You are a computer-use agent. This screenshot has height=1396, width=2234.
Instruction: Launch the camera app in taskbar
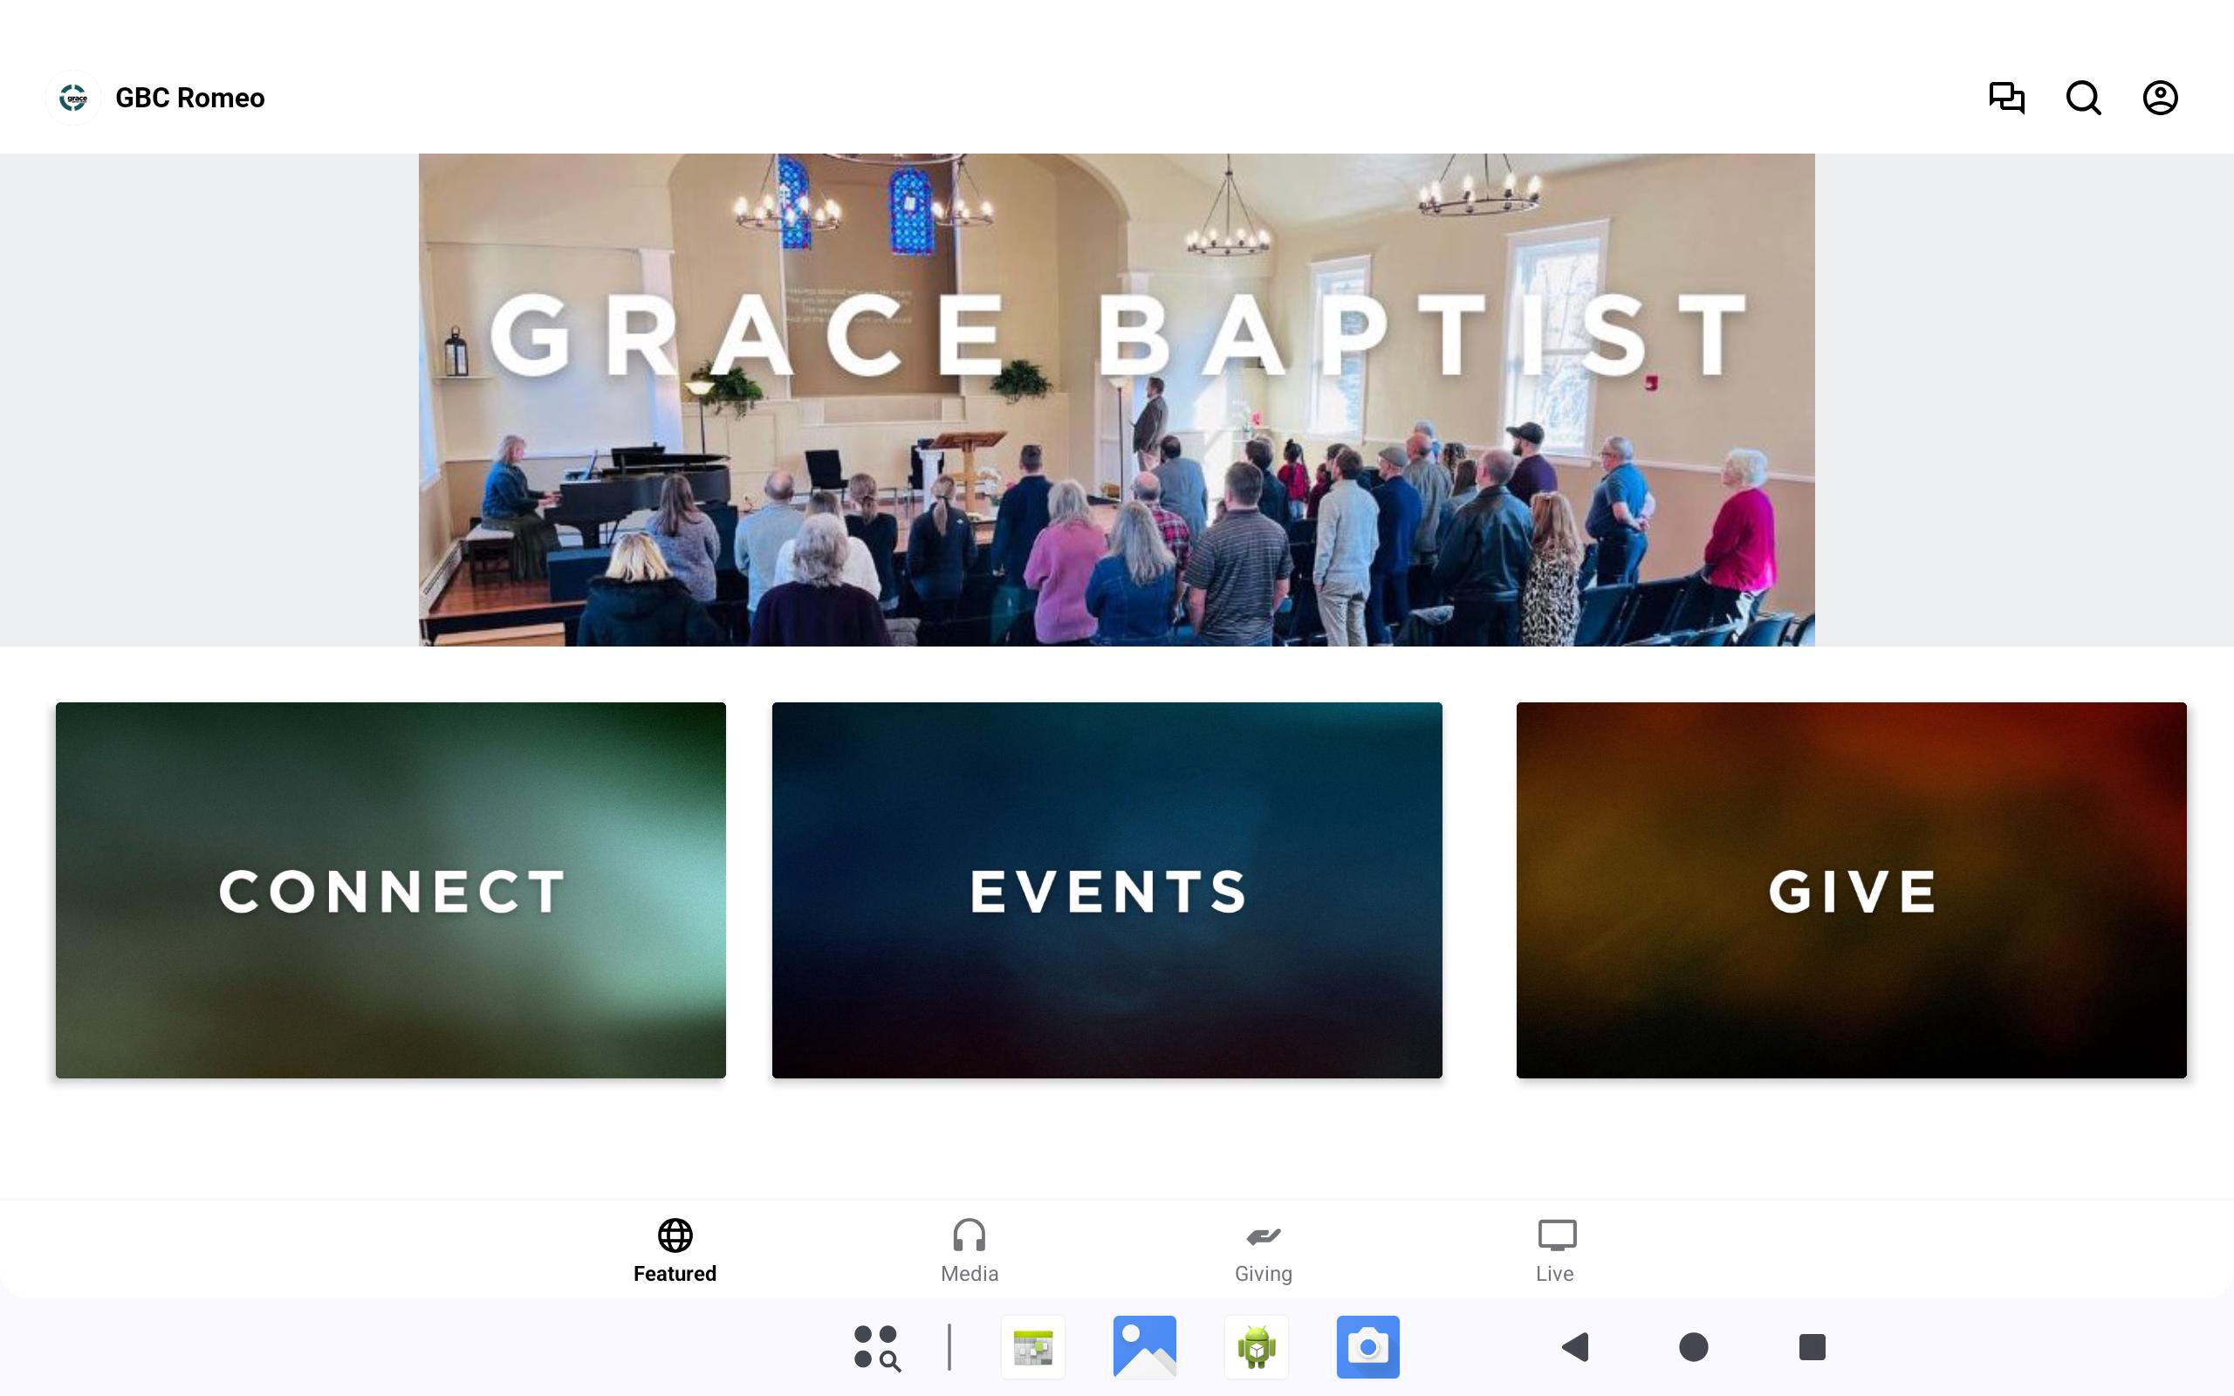1367,1347
